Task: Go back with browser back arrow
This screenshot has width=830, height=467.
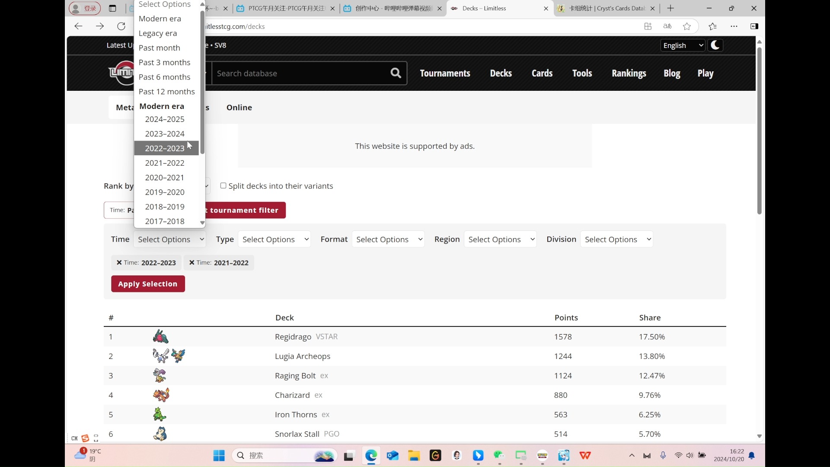Action: coord(78,26)
